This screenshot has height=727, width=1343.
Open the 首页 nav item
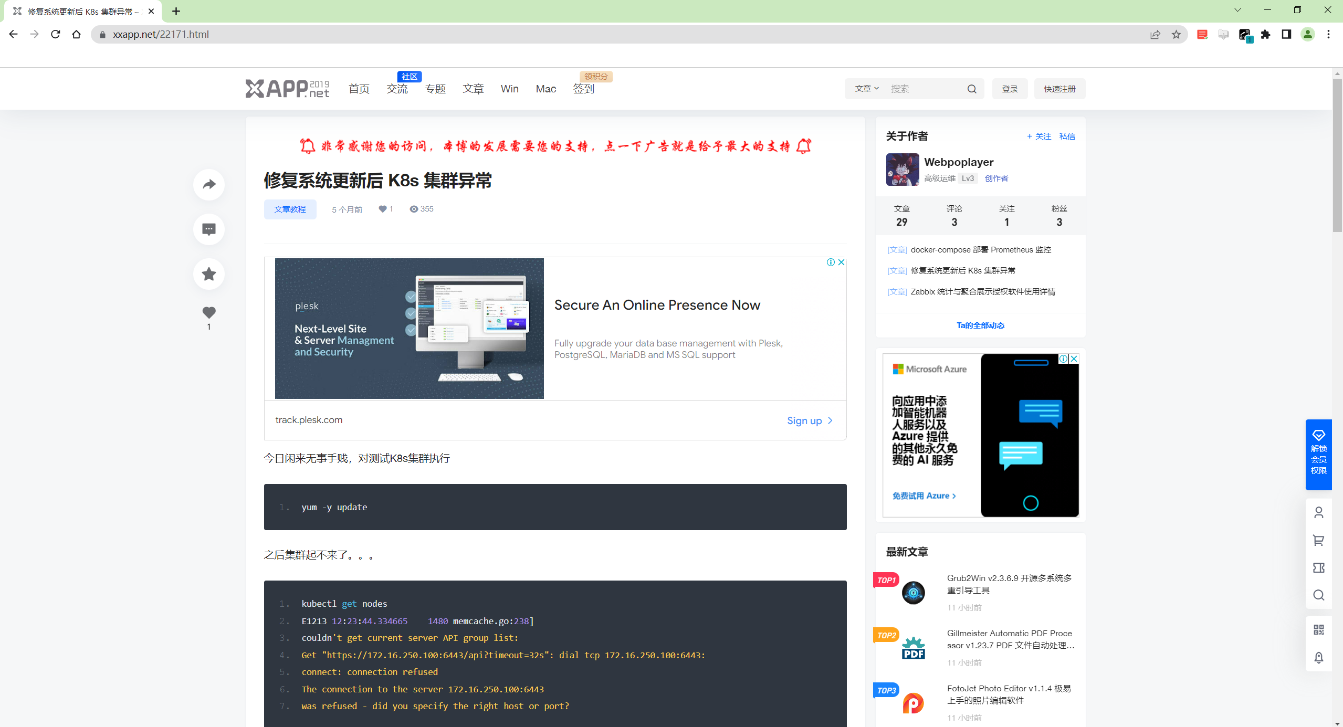(359, 89)
